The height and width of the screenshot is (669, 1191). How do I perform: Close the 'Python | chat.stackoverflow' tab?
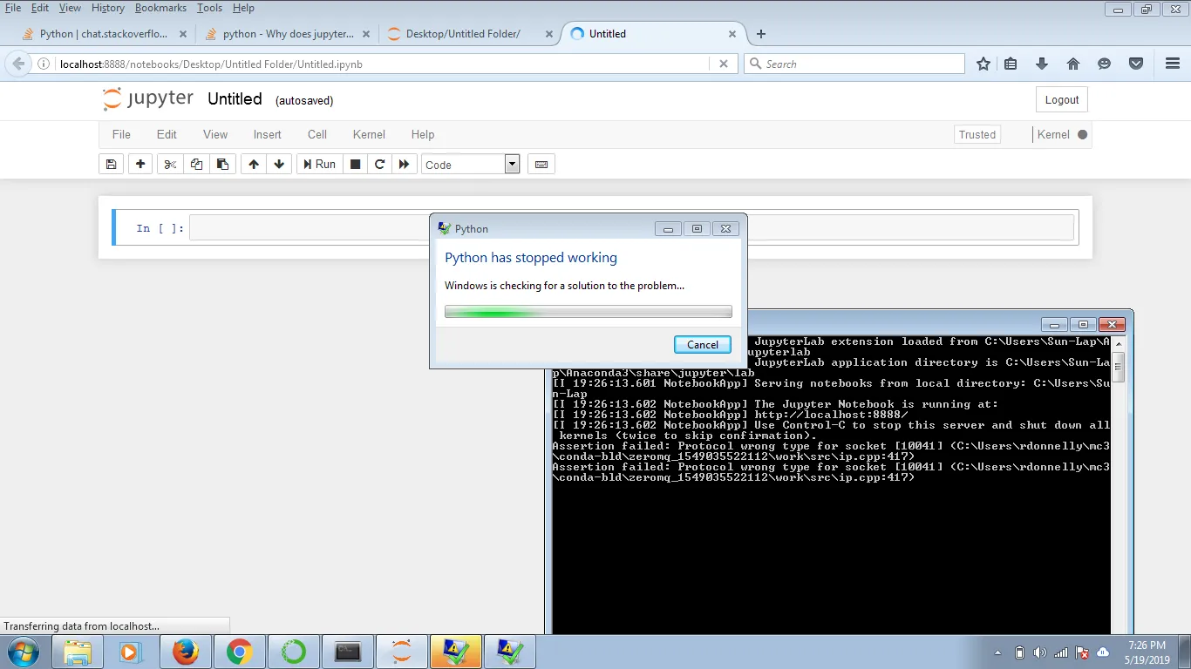click(183, 34)
